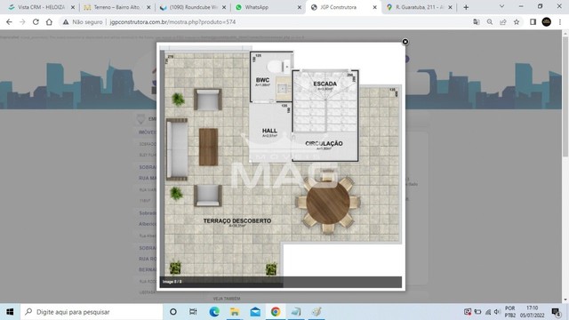This screenshot has height=320, width=569.
Task: Open the share page icon
Action: point(503,22)
